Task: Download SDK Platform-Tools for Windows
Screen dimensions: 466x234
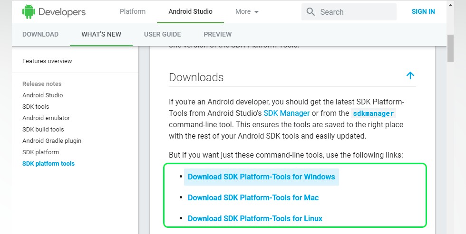Action: pyautogui.click(x=261, y=177)
